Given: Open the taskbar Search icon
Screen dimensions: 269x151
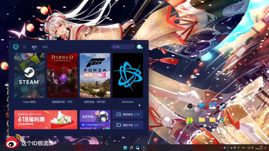Looking at the screenshot, I should click(x=131, y=148).
